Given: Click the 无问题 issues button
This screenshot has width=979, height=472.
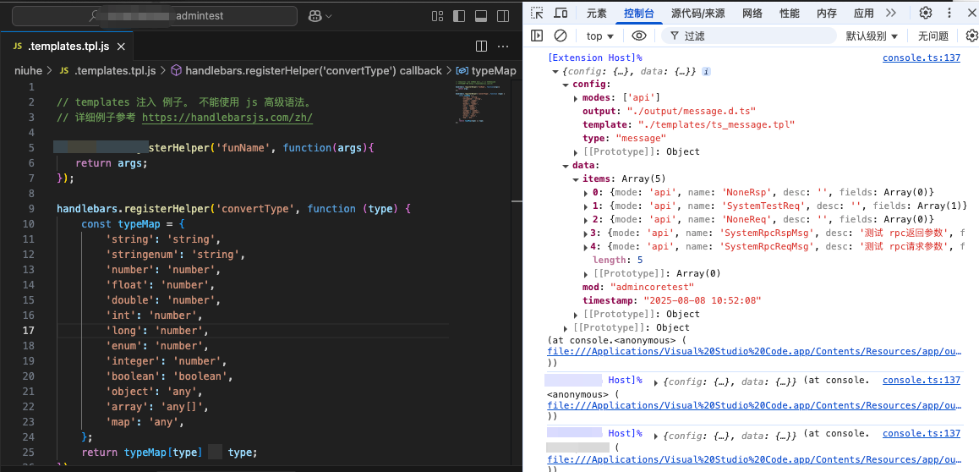Looking at the screenshot, I should tap(933, 36).
